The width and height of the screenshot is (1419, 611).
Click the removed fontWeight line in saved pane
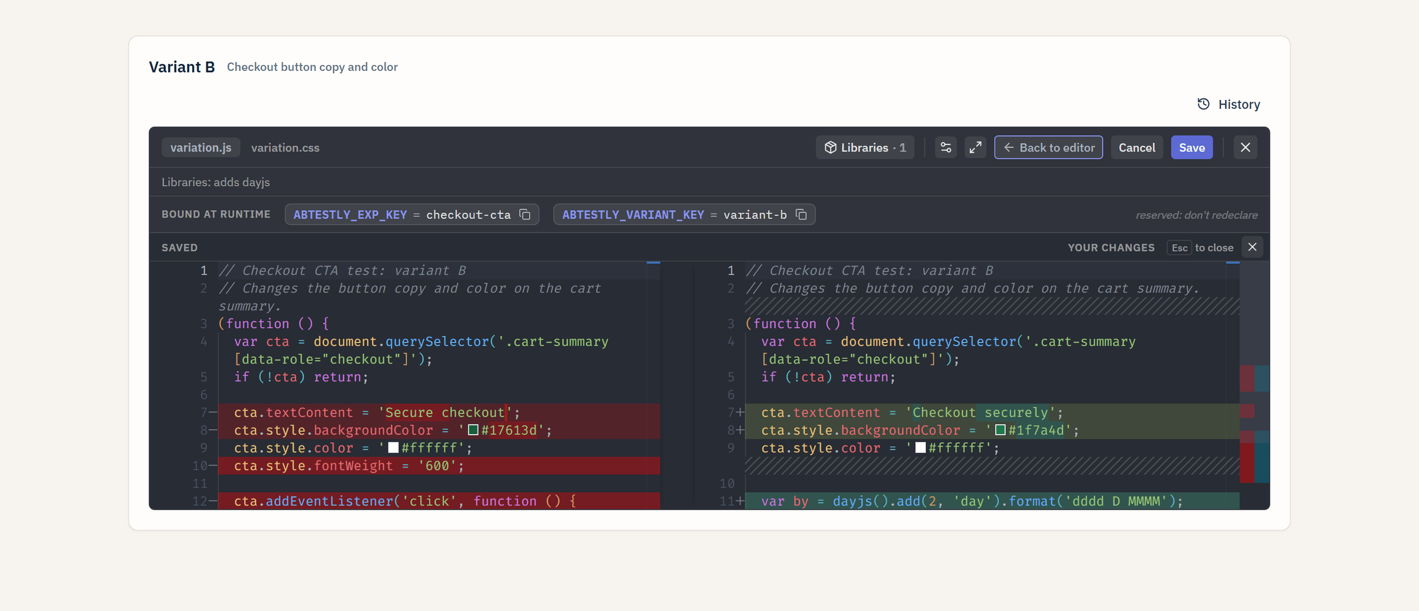[x=439, y=465]
